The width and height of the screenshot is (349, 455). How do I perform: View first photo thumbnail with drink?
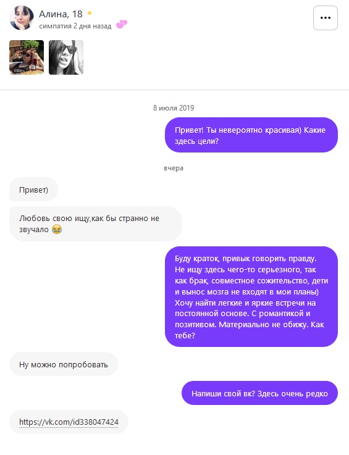pyautogui.click(x=27, y=57)
